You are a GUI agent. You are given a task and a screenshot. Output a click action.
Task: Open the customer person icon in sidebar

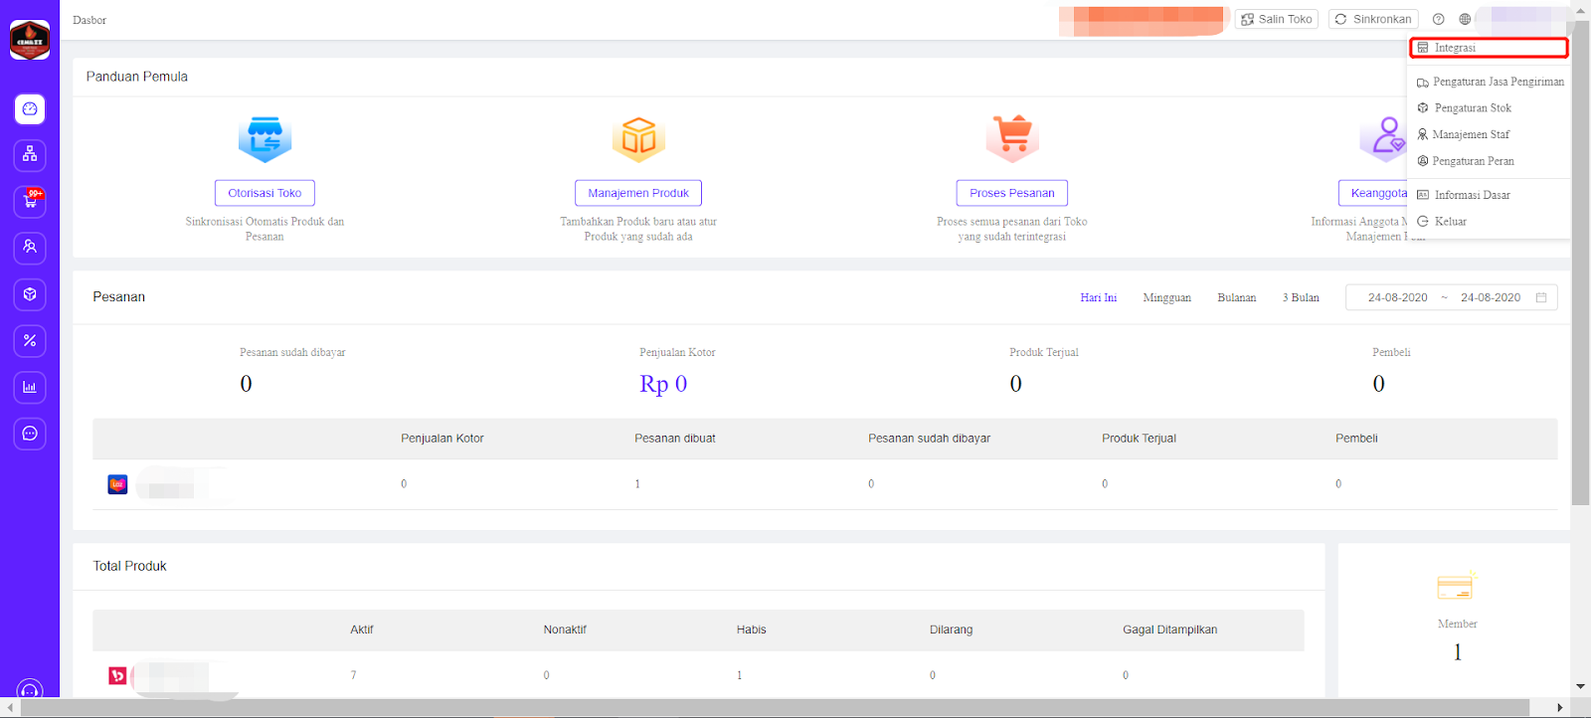[x=30, y=247]
